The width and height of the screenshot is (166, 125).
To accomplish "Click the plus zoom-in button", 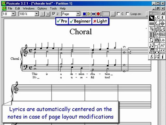I will [x=48, y=14].
